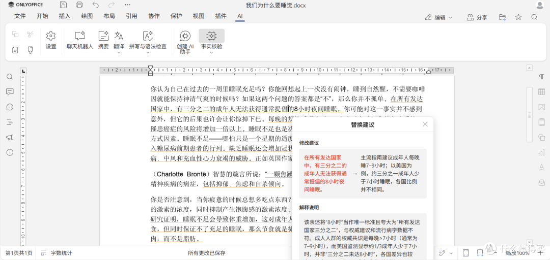This screenshot has width=550, height=260.
Task: Open the three-dots quick access menu
Action: pos(128,5)
